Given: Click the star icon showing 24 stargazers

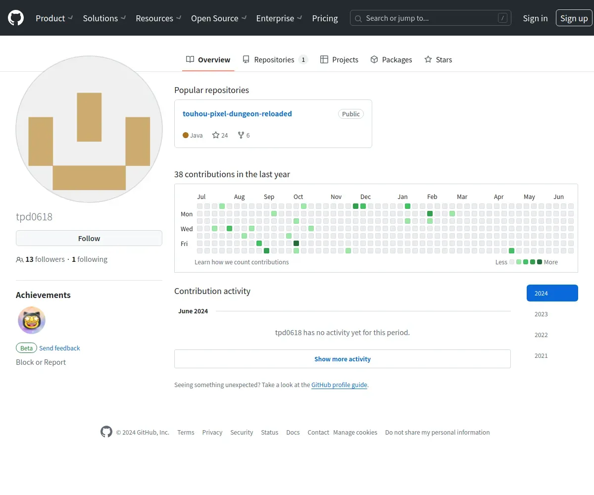Looking at the screenshot, I should point(216,135).
